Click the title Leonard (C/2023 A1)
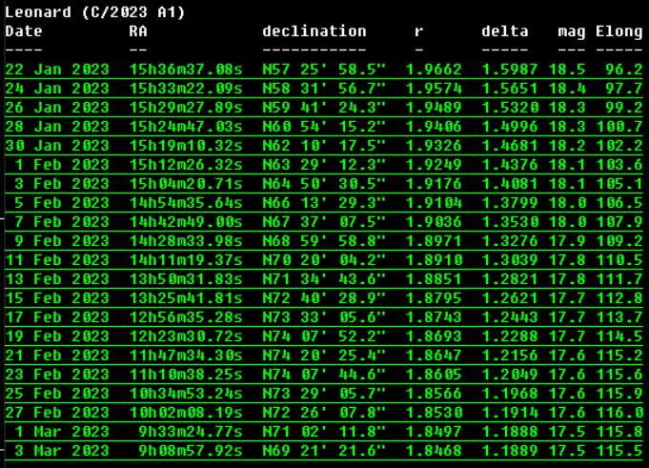This screenshot has width=649, height=468. pyautogui.click(x=95, y=12)
